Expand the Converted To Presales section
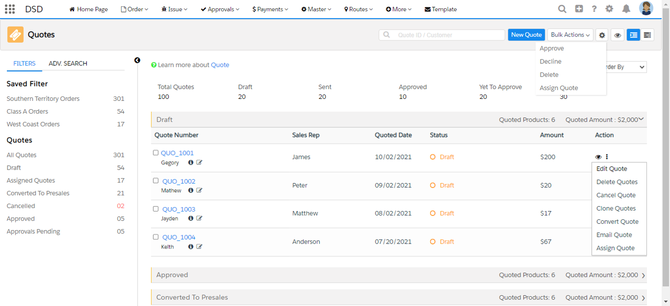Screen dimensions: 670x306 pos(643,298)
